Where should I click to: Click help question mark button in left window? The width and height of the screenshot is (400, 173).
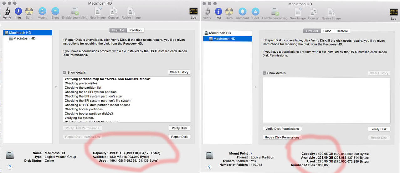(10, 167)
